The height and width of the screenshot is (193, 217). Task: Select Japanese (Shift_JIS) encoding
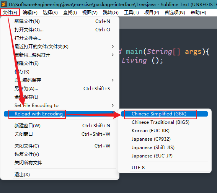pyautogui.click(x=165, y=148)
